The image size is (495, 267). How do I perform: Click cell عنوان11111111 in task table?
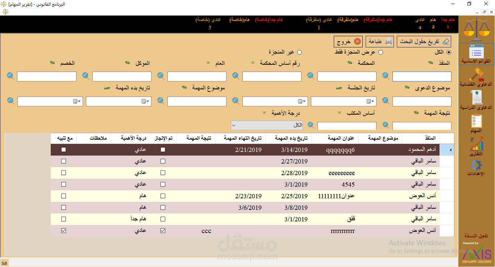(335, 196)
